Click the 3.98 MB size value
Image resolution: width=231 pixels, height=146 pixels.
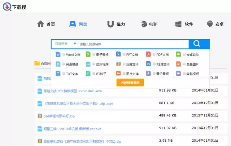[x=166, y=141]
